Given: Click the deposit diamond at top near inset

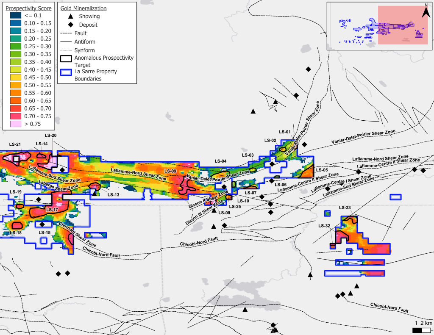Looking at the screenshot, I should [x=309, y=69].
